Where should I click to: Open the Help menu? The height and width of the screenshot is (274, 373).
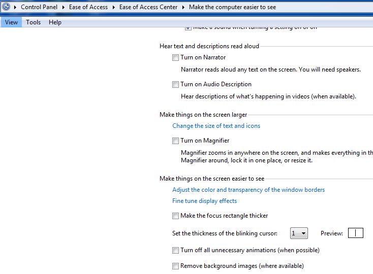[x=55, y=22]
